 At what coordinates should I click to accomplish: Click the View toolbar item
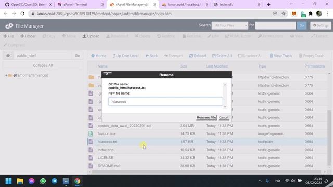[297, 36]
